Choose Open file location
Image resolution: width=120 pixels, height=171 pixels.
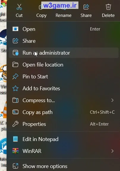point(64,65)
